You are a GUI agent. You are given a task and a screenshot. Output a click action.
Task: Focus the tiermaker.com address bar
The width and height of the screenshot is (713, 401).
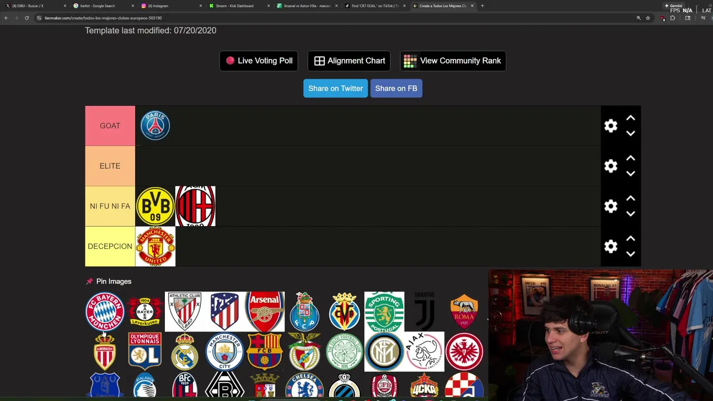click(x=334, y=18)
